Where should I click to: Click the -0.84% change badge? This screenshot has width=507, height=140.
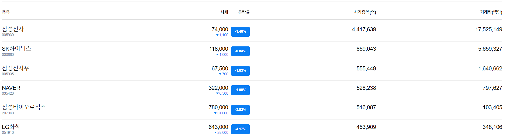[240, 51]
